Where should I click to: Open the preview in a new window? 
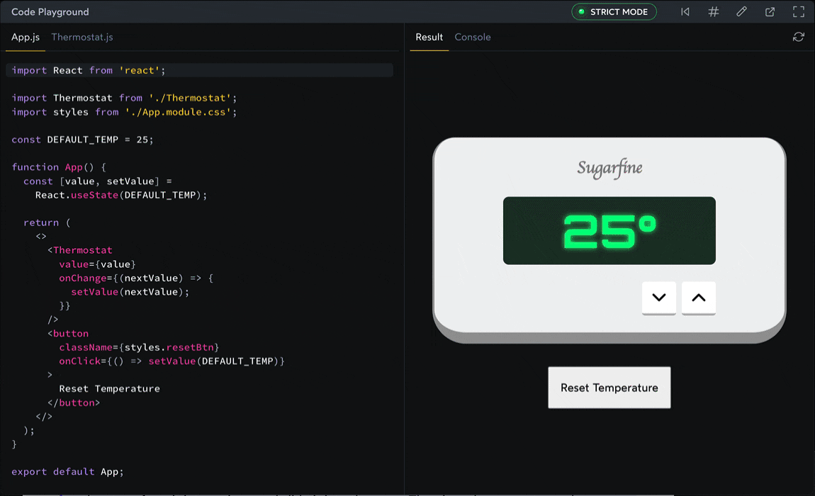click(x=770, y=11)
